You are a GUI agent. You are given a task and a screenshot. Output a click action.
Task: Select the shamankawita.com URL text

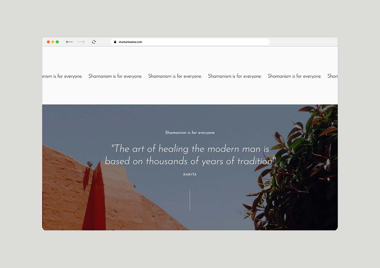point(130,42)
